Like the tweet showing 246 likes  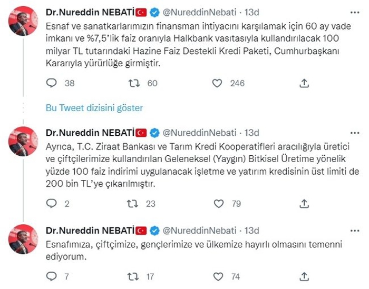(x=217, y=83)
